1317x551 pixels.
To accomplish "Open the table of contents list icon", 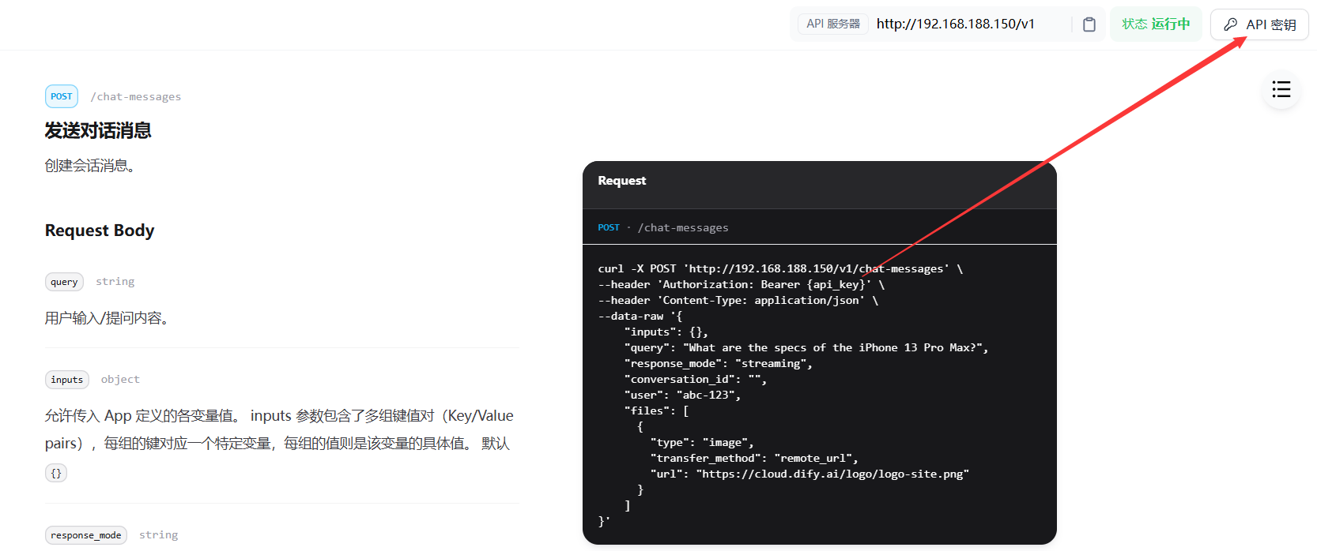I will [1281, 89].
